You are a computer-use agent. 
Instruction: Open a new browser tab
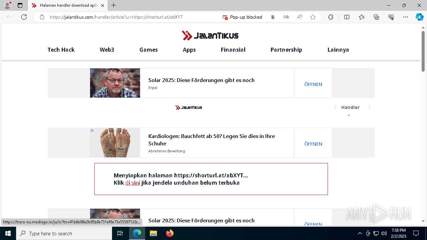click(114, 5)
